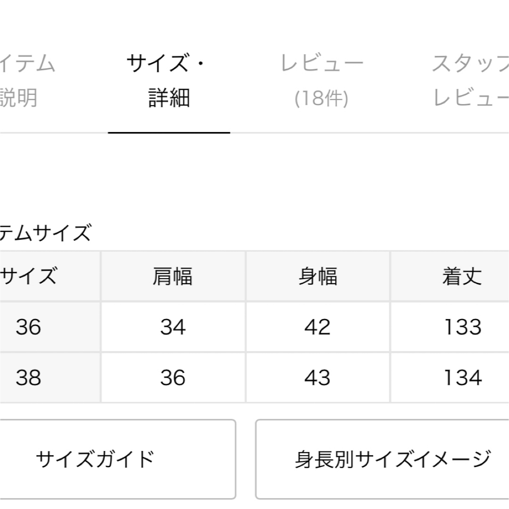Screen dimensions: 509x509
Task: Select the size 36 row label
Action: (29, 327)
